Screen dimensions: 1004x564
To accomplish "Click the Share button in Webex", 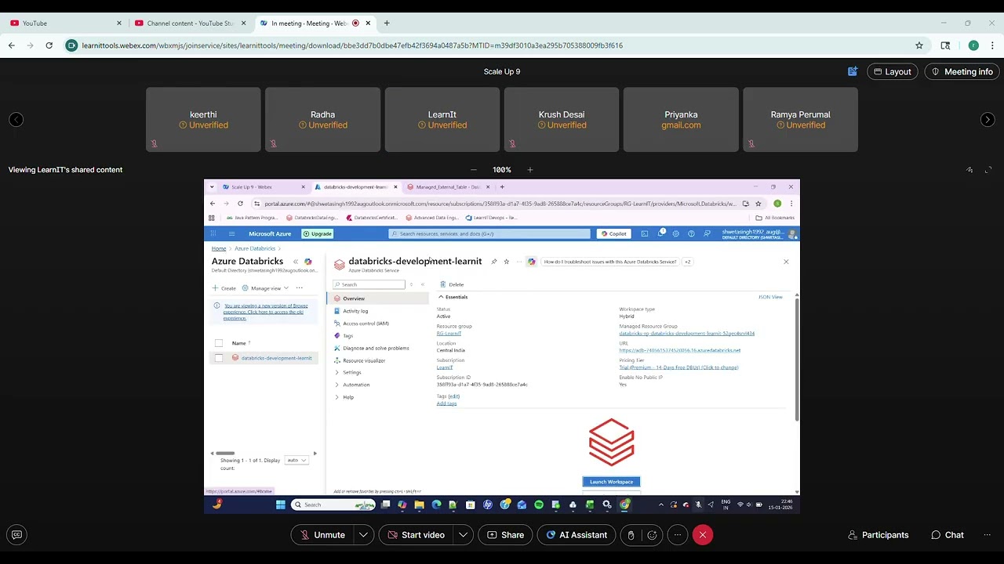I will tap(505, 535).
